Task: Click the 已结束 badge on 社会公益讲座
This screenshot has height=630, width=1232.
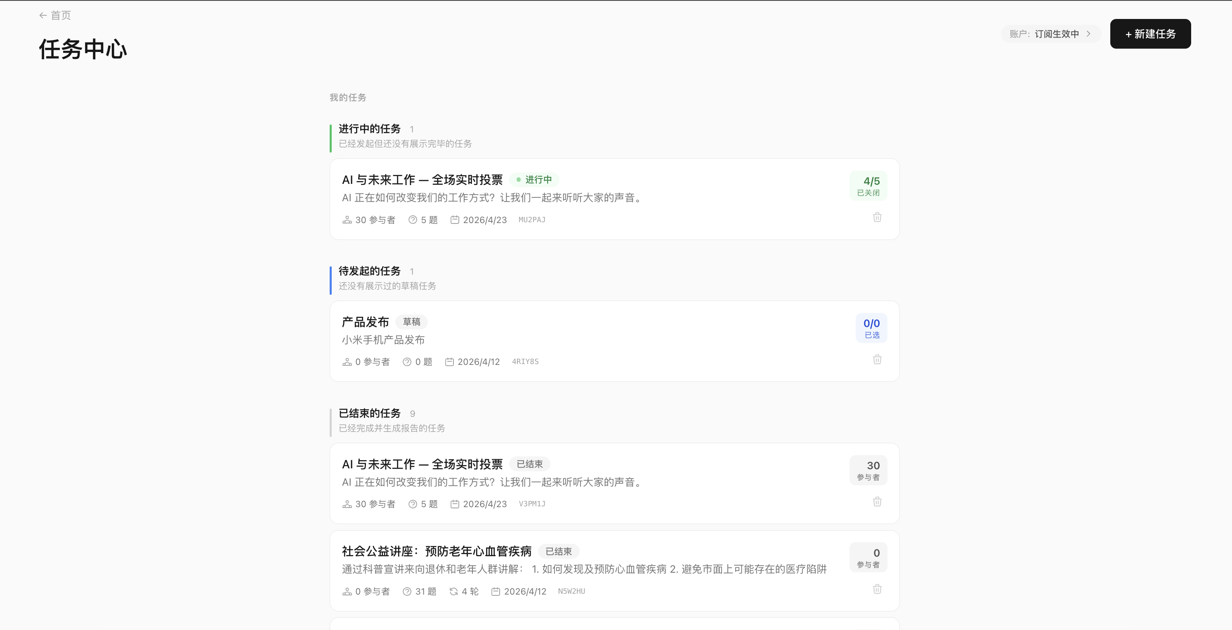Action: click(559, 552)
